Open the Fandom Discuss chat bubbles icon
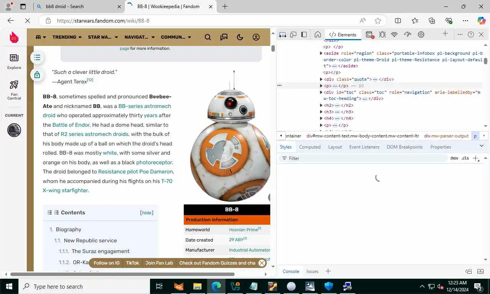The image size is (490, 294). coord(224,37)
